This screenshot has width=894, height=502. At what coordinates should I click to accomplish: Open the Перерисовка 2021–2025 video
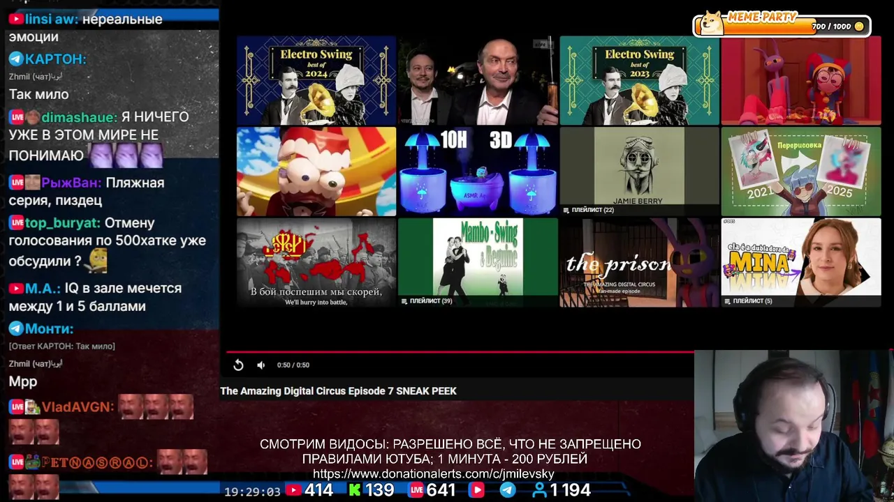(801, 172)
